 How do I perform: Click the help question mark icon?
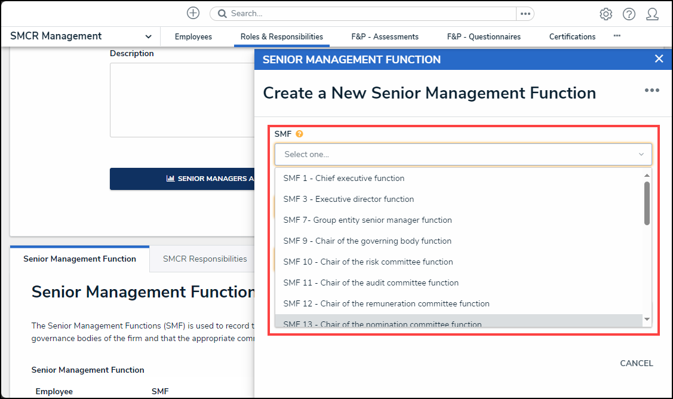[629, 14]
